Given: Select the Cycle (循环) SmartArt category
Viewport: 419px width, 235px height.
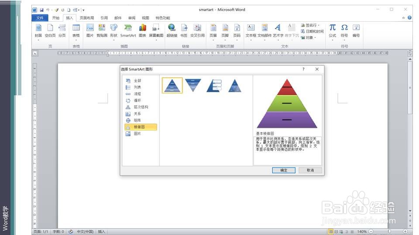Looking at the screenshot, I should point(141,101).
